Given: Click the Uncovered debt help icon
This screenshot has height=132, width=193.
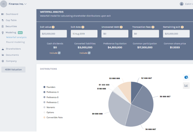Looking at the screenshot, I should click(121, 27).
